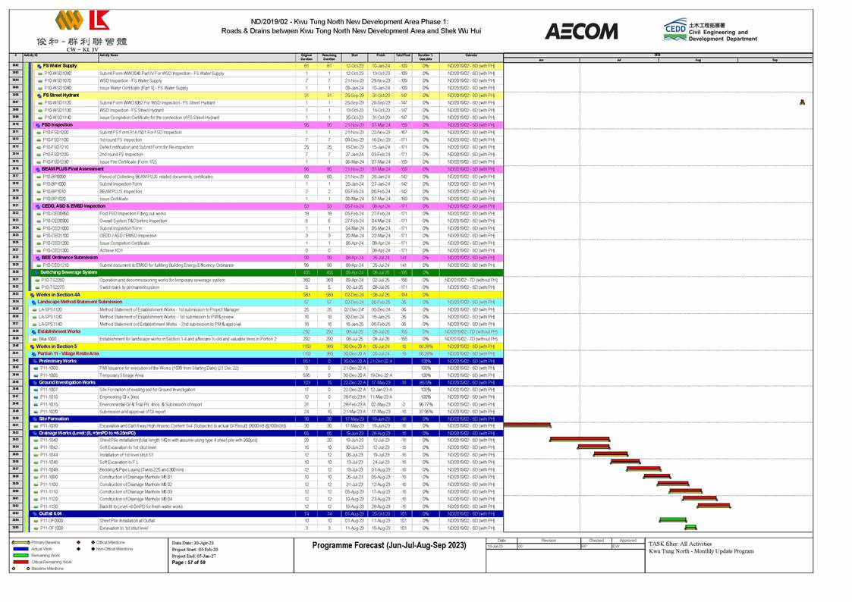Click the 'Data Date: 30-Apr-23' text

[x=193, y=543]
